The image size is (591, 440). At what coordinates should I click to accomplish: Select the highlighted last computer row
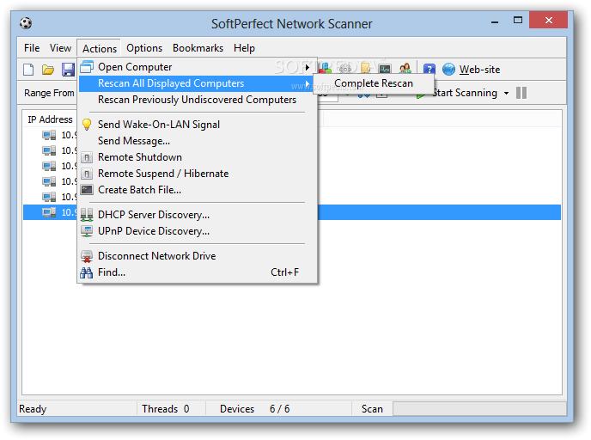(292, 212)
